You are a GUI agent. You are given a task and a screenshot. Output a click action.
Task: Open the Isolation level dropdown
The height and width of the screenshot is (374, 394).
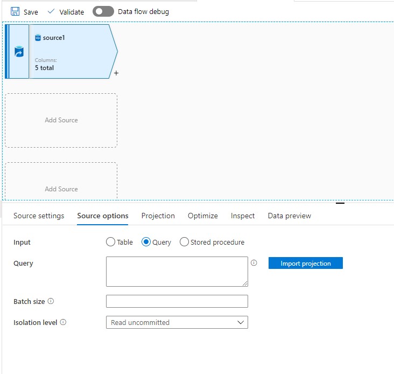tap(177, 322)
